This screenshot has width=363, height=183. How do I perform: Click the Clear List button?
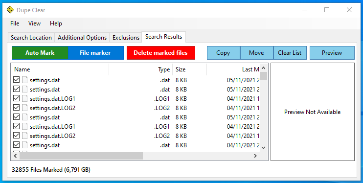tap(290, 53)
